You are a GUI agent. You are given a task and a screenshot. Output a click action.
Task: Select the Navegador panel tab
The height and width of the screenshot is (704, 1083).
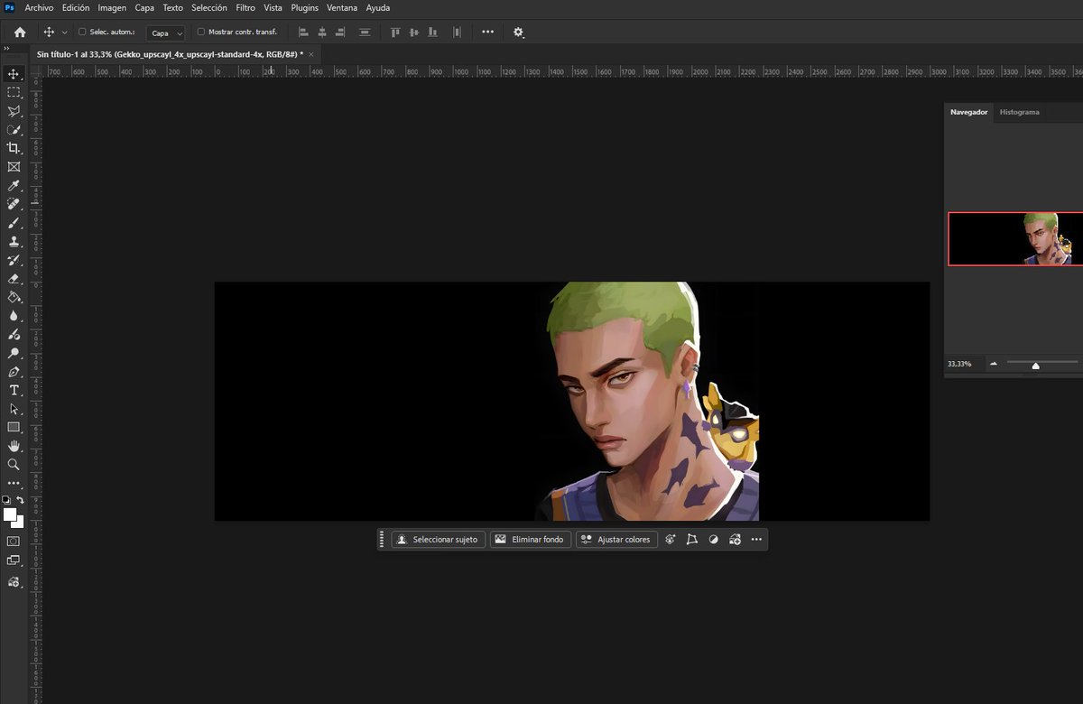click(x=968, y=112)
